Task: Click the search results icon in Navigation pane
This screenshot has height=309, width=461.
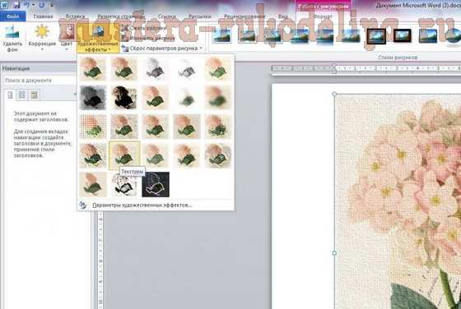Action: coord(34,95)
